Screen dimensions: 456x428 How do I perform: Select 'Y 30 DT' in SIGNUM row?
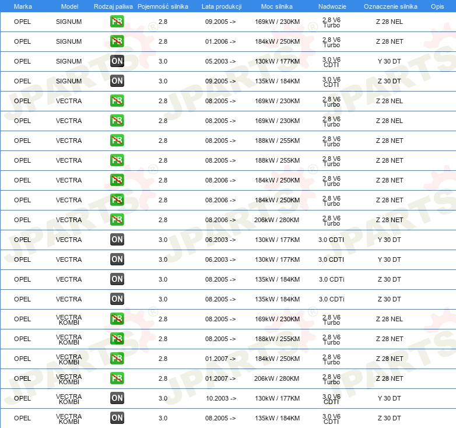[389, 61]
